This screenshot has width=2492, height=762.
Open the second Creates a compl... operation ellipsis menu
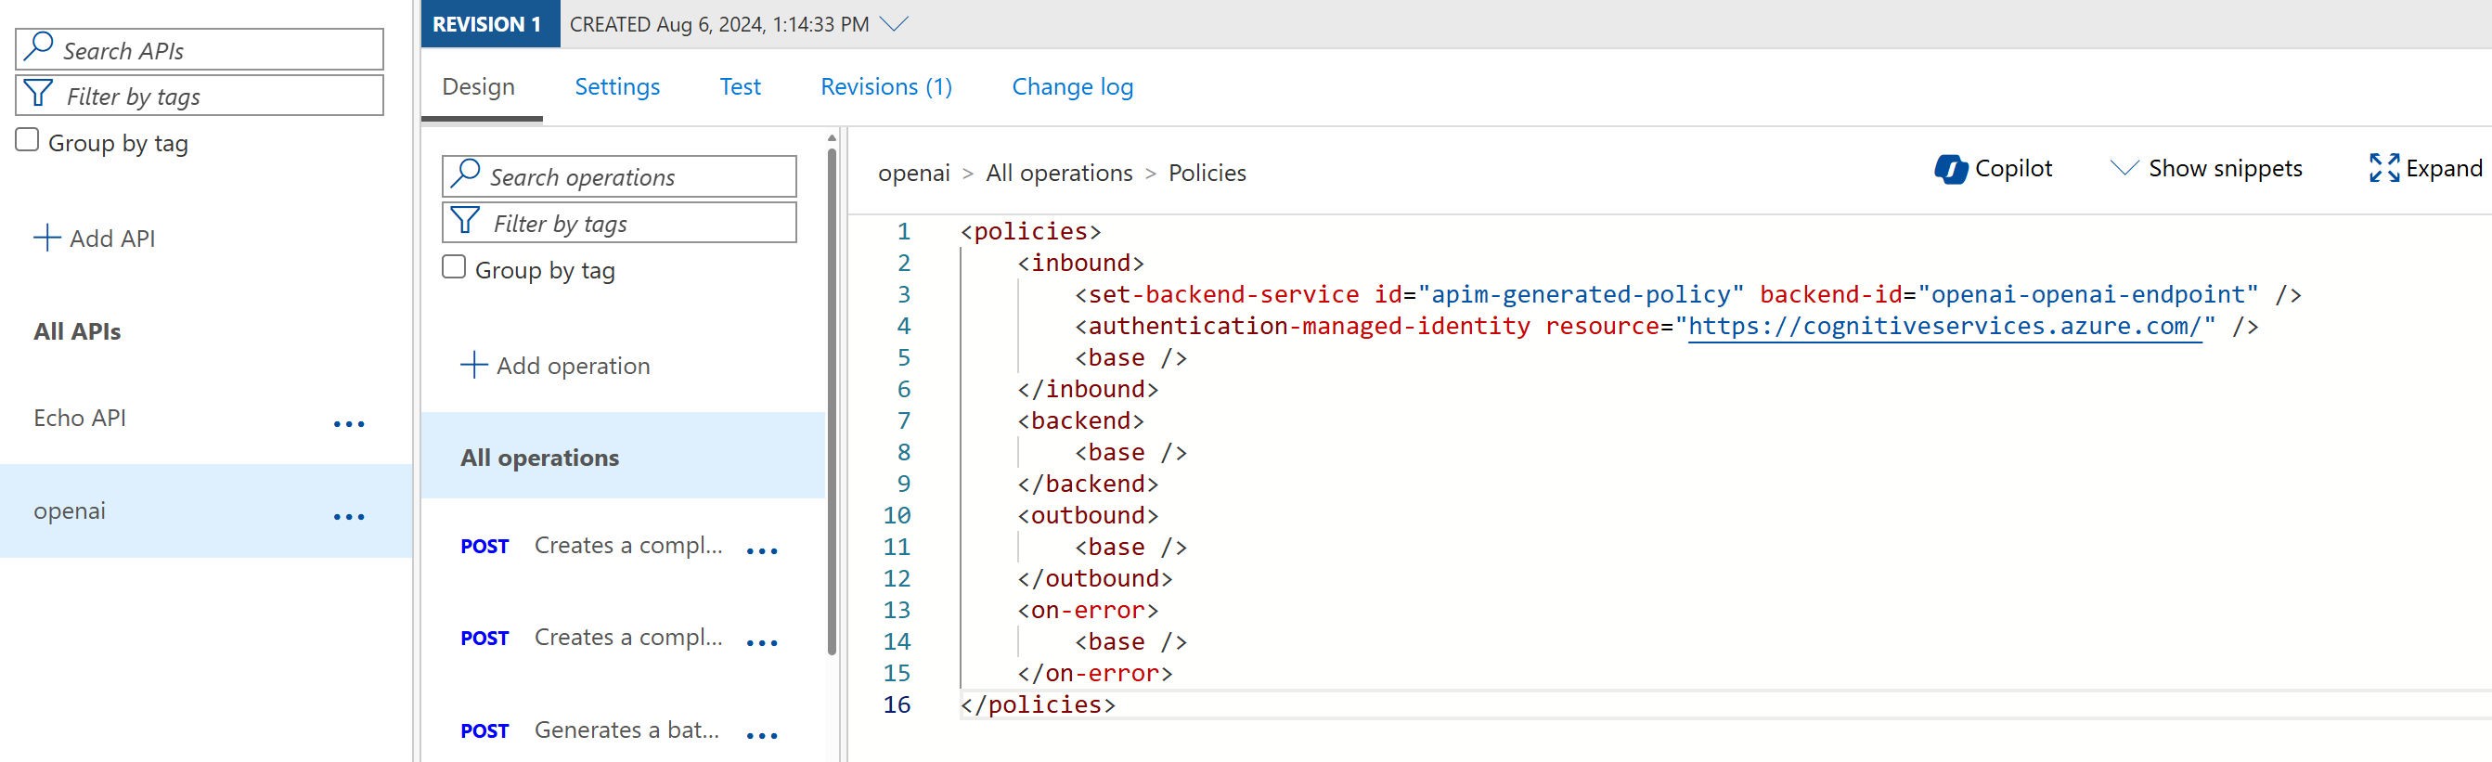(x=762, y=642)
